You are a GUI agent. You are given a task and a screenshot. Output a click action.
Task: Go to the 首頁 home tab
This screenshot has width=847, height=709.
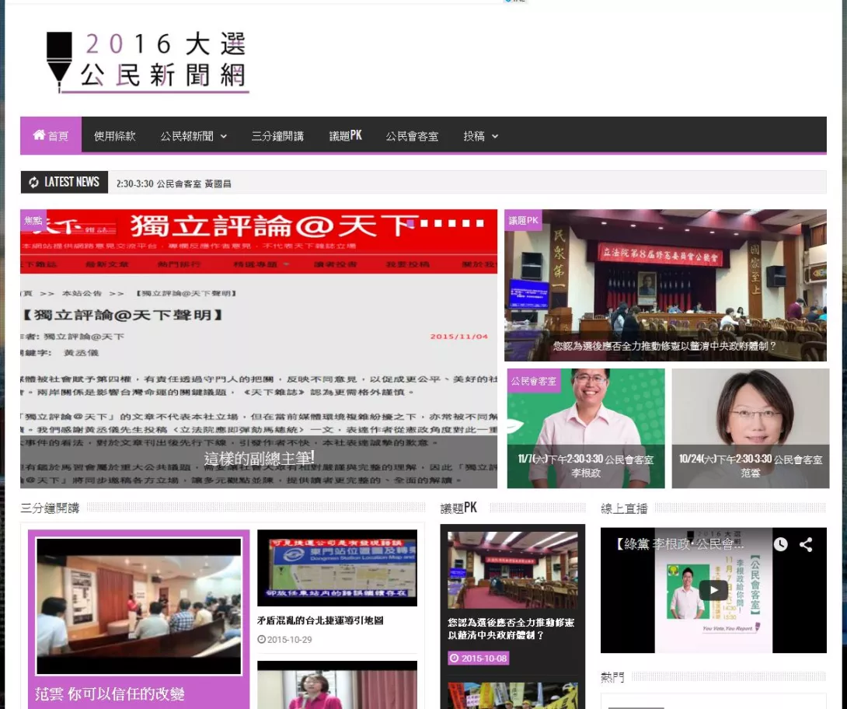51,135
